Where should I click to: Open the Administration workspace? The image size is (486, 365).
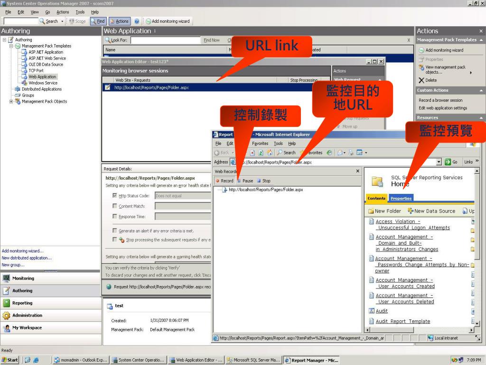50,316
